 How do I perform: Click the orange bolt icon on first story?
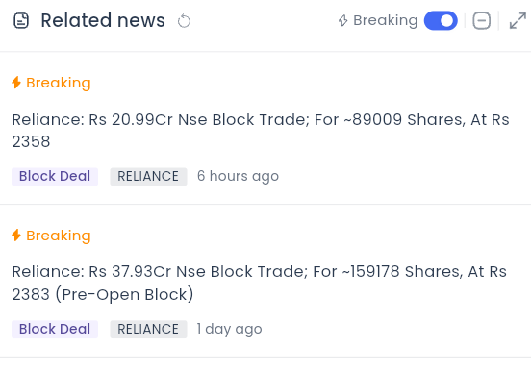click(x=16, y=83)
